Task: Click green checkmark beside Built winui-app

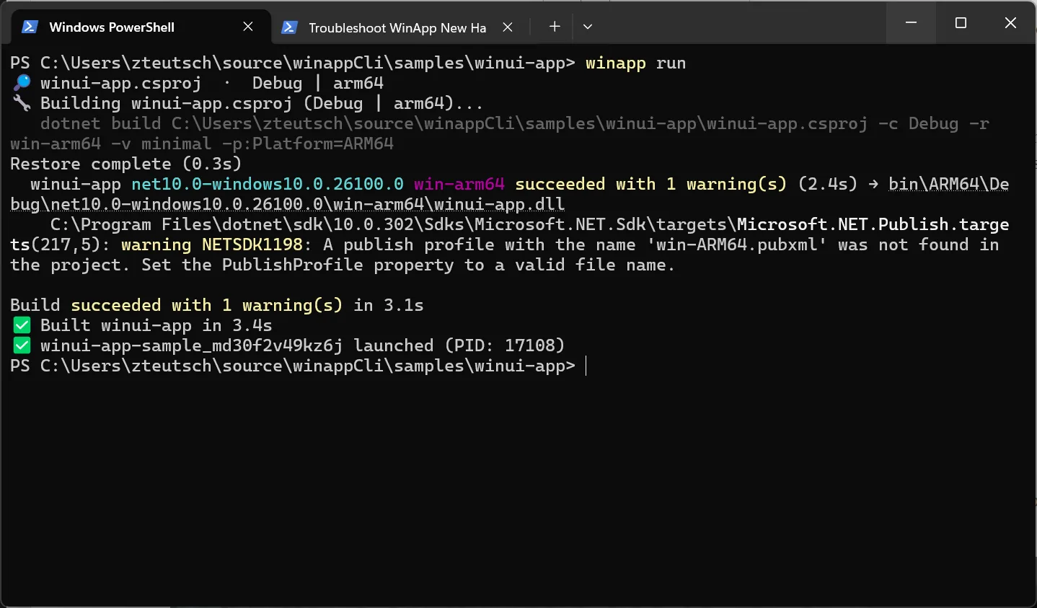Action: (x=22, y=325)
